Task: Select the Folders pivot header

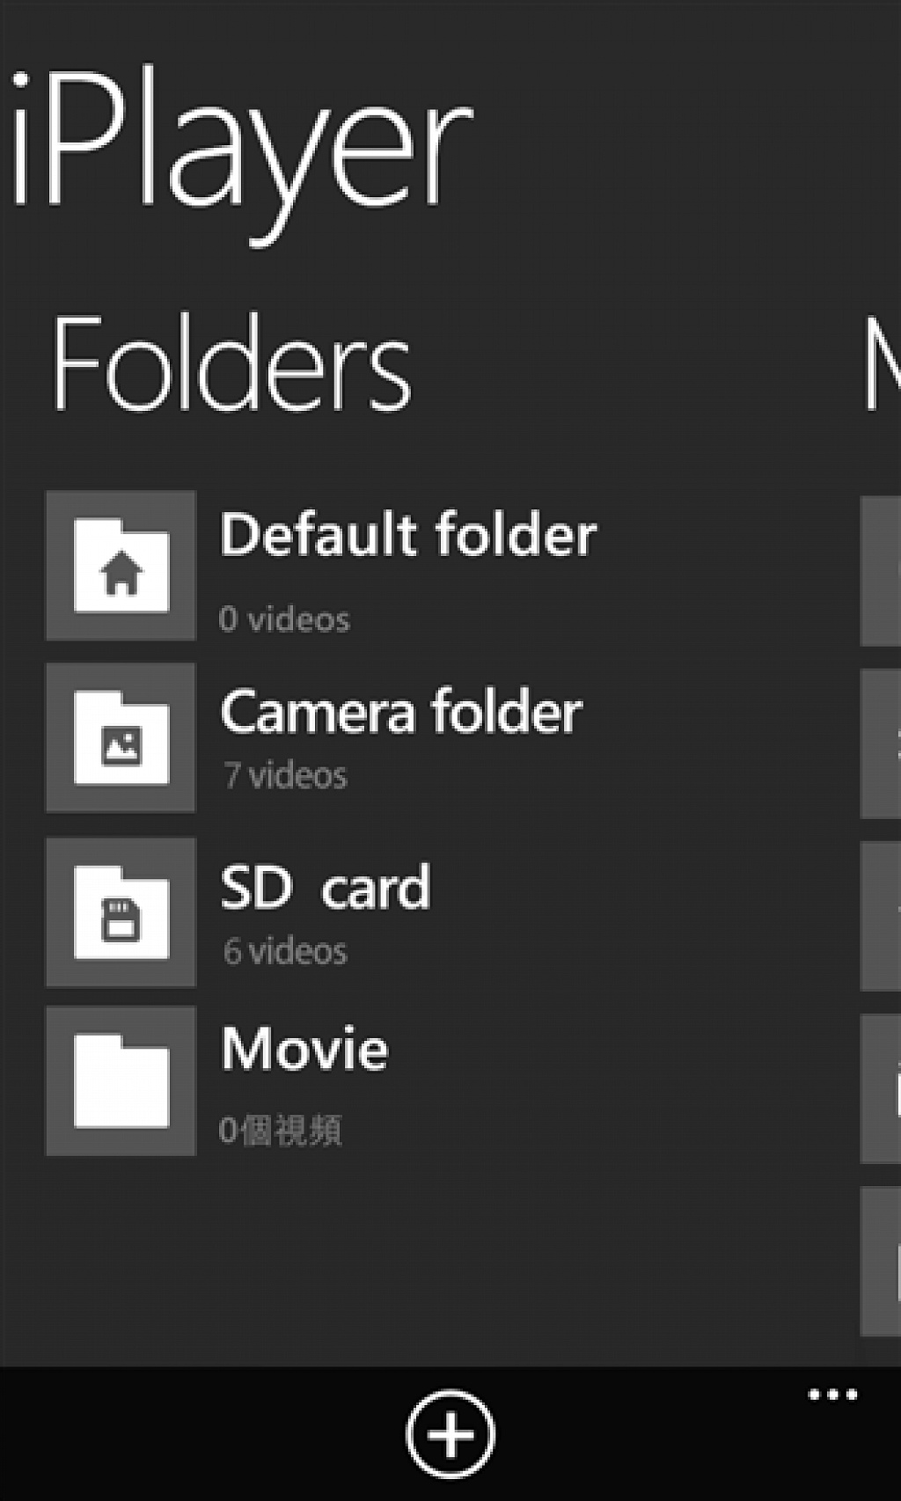Action: click(231, 362)
